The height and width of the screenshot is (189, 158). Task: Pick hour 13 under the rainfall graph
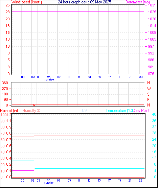point(89,181)
